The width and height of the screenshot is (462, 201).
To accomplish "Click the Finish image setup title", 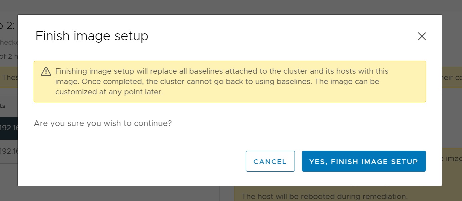I will coord(92,36).
